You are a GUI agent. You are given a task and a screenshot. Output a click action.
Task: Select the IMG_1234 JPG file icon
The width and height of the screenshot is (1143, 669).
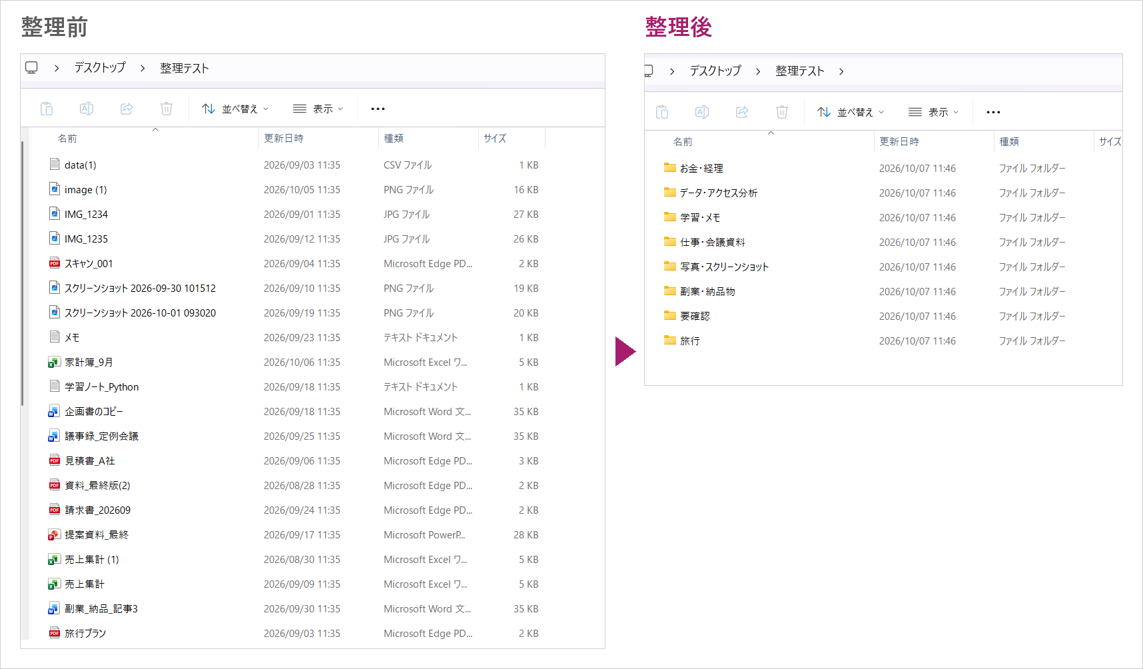coord(55,214)
